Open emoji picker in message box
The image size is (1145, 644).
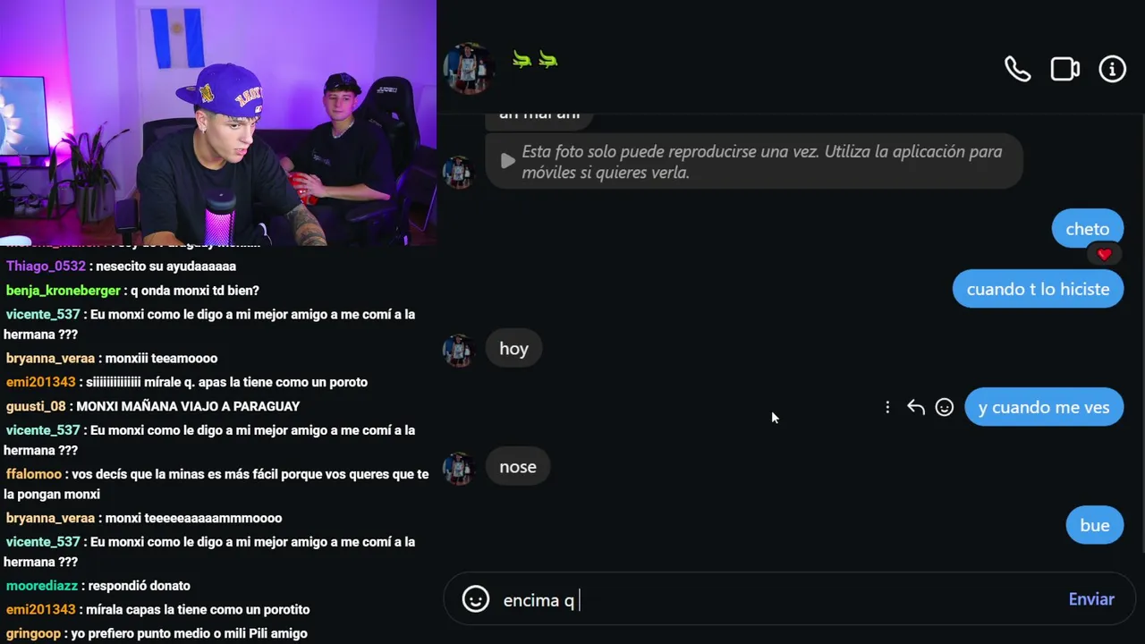click(x=476, y=599)
